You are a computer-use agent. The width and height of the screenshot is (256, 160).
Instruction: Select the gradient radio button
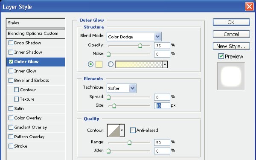pyautogui.click(x=111, y=64)
